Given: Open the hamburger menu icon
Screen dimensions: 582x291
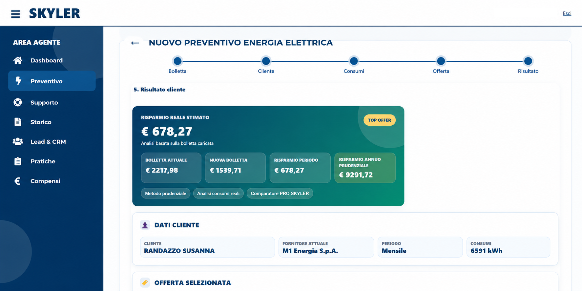Looking at the screenshot, I should tap(15, 14).
